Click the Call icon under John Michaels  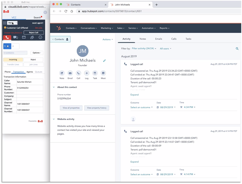pos(78,73)
